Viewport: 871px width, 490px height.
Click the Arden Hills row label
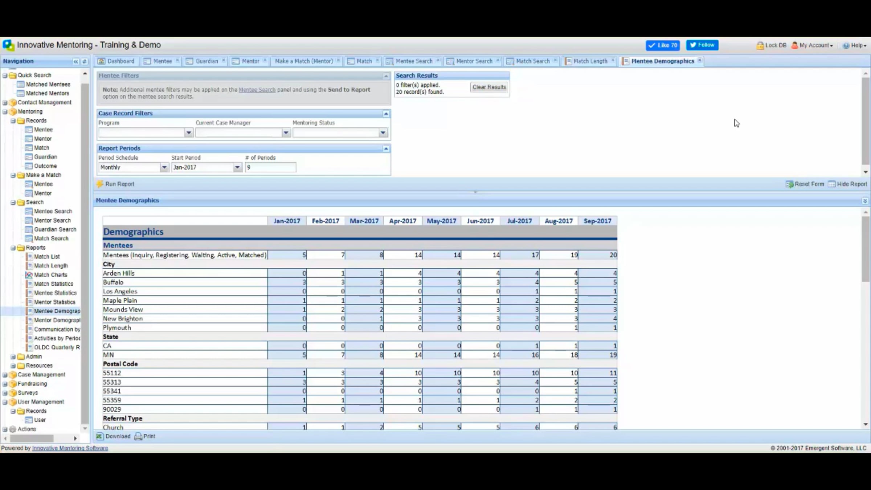coord(119,273)
